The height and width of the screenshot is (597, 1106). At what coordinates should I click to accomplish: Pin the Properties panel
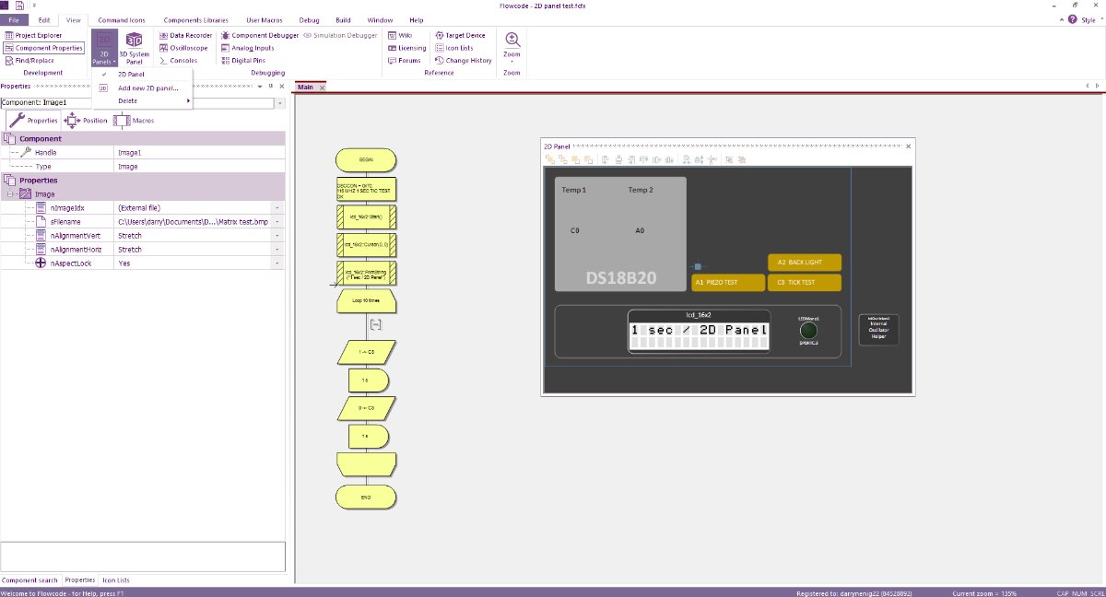coord(271,86)
